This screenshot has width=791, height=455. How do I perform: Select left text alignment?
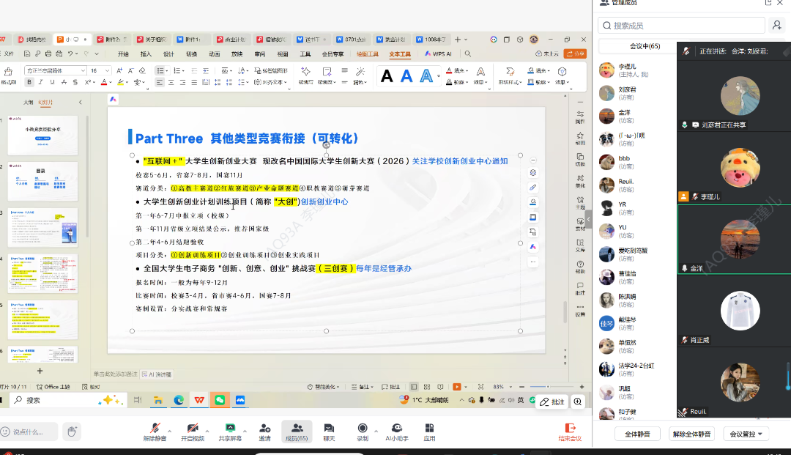[160, 82]
